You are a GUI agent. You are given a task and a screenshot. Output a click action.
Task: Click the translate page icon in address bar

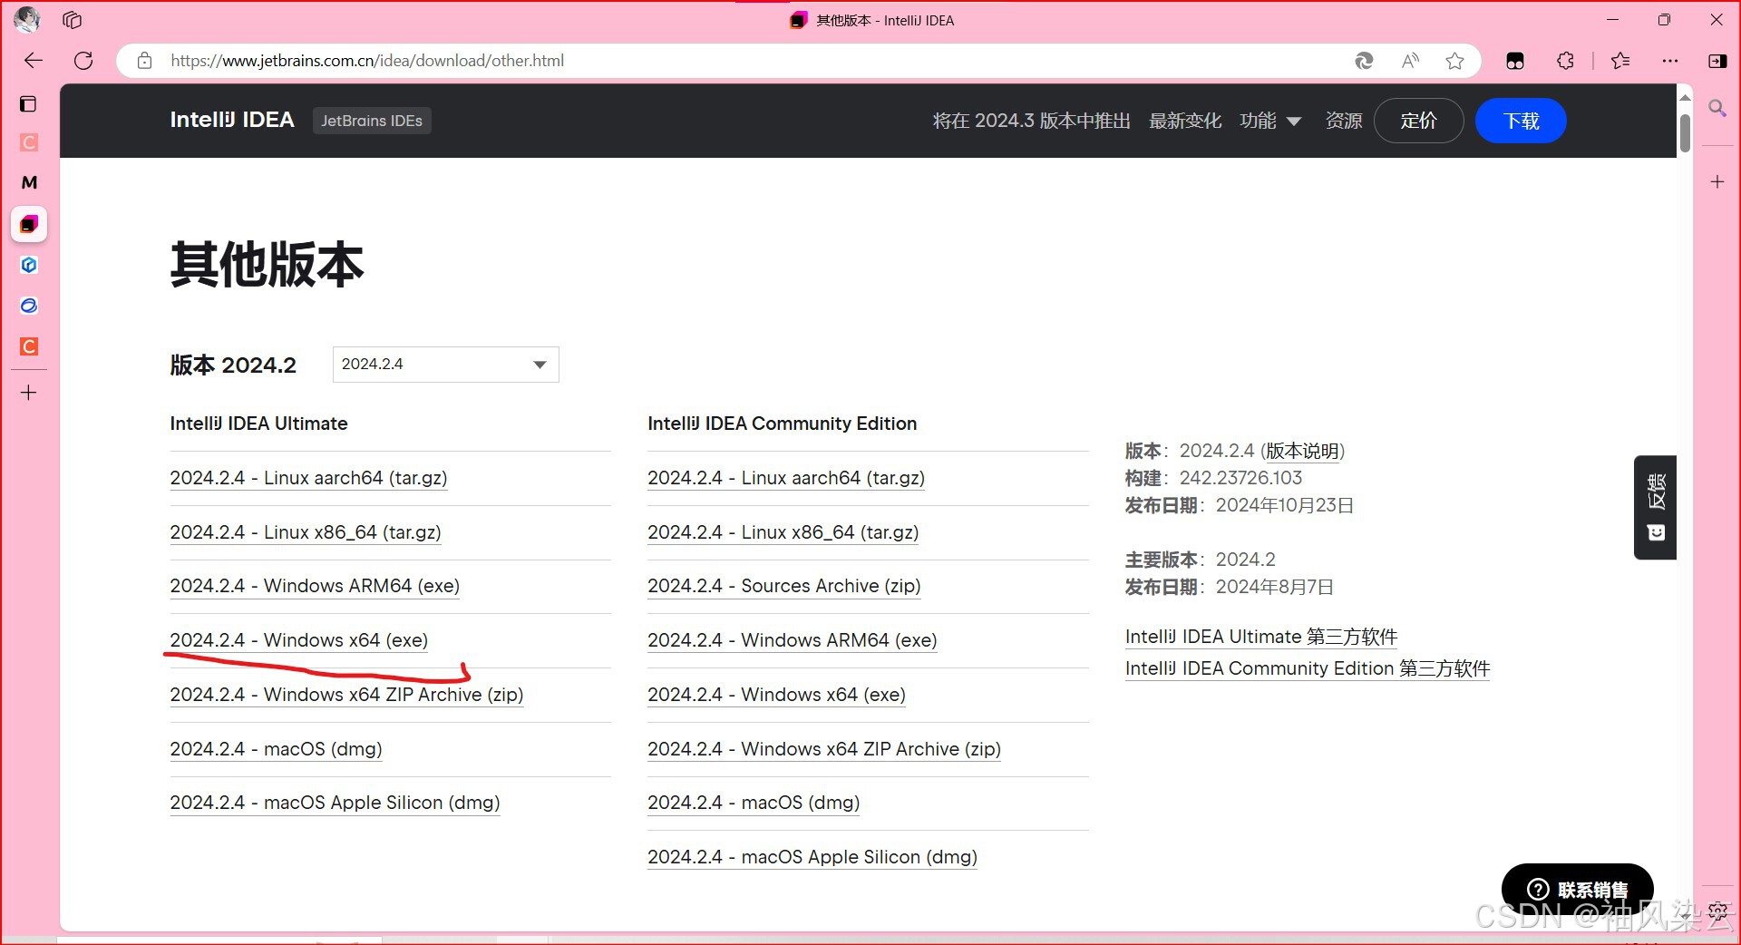pos(1364,61)
